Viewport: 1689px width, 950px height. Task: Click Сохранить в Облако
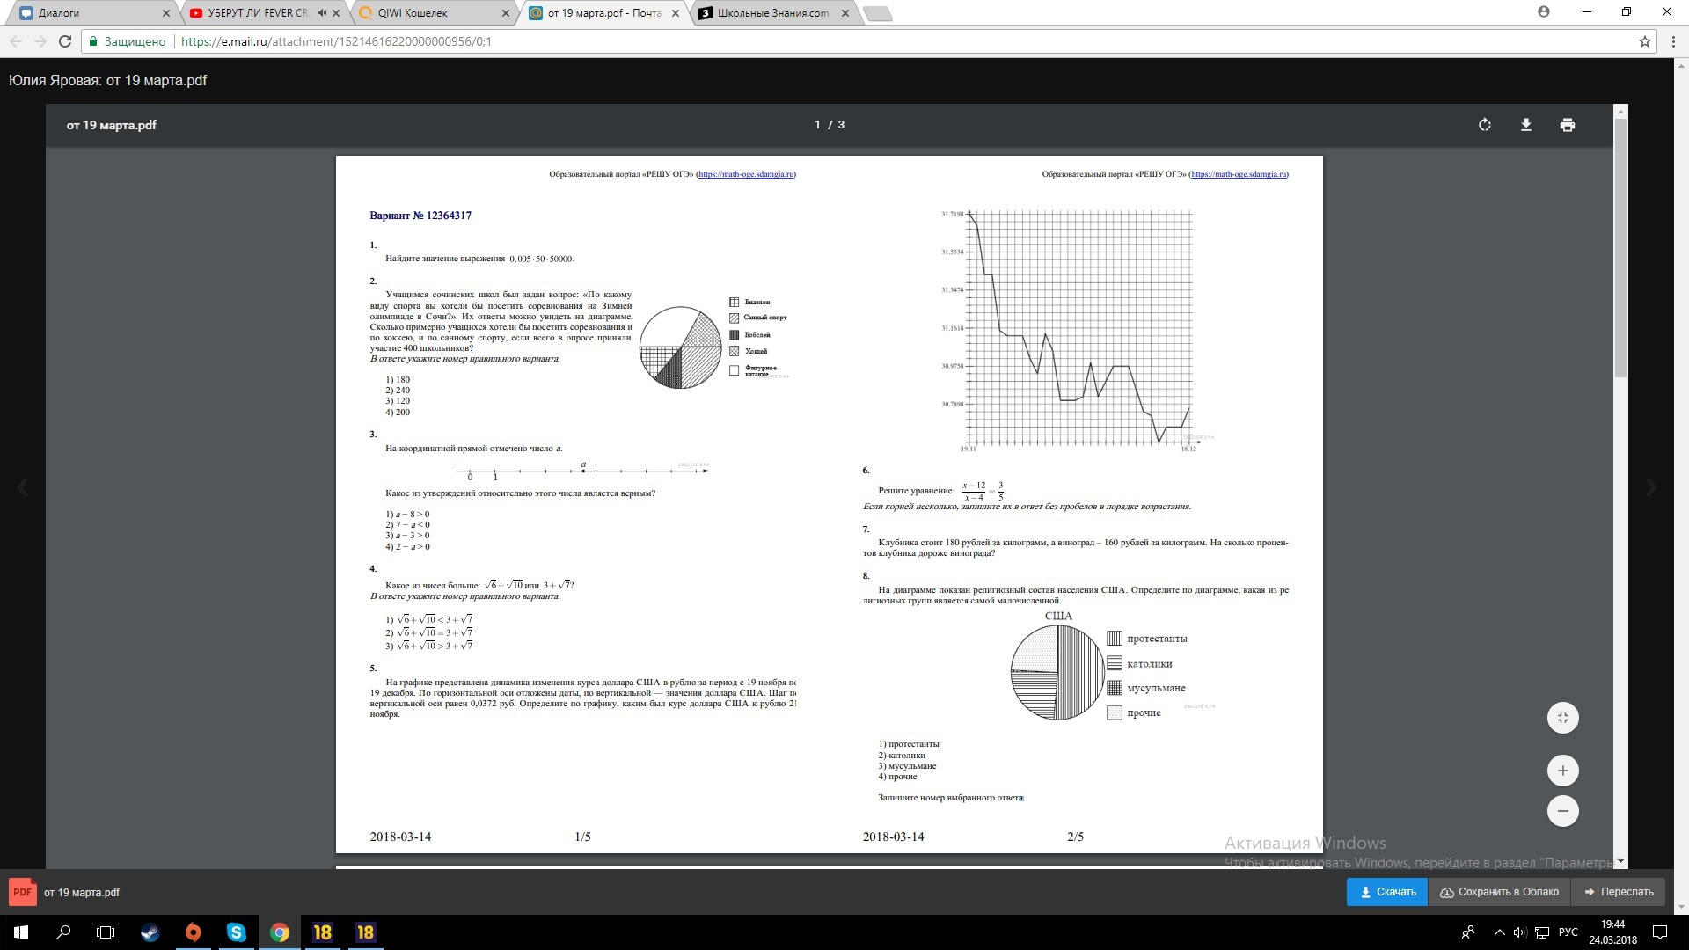(1500, 892)
